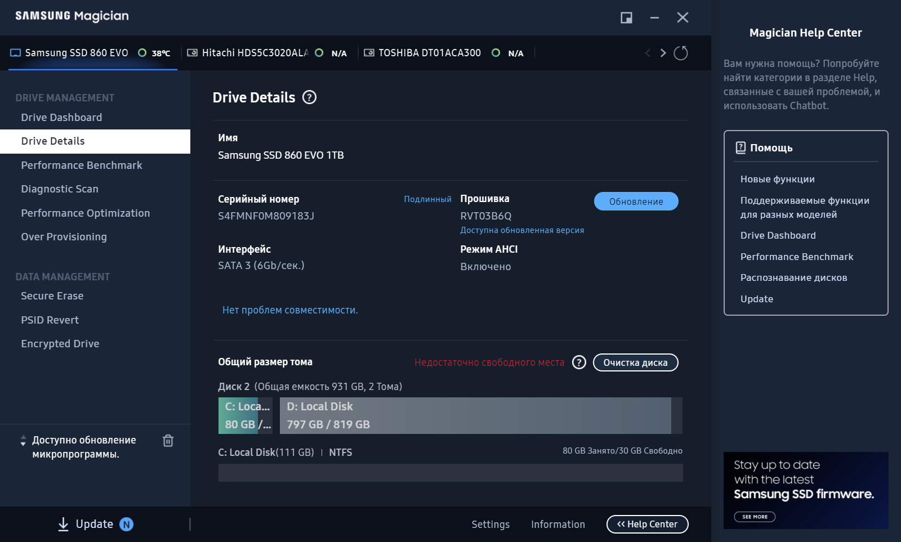901x542 pixels.
Task: Delete the firmware update notification
Action: (168, 441)
